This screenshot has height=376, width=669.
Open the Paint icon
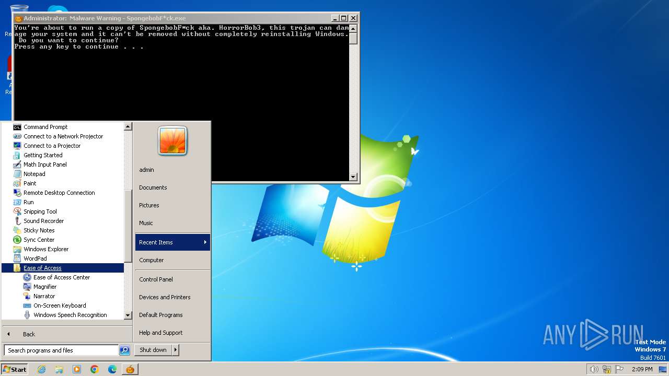pyautogui.click(x=17, y=183)
